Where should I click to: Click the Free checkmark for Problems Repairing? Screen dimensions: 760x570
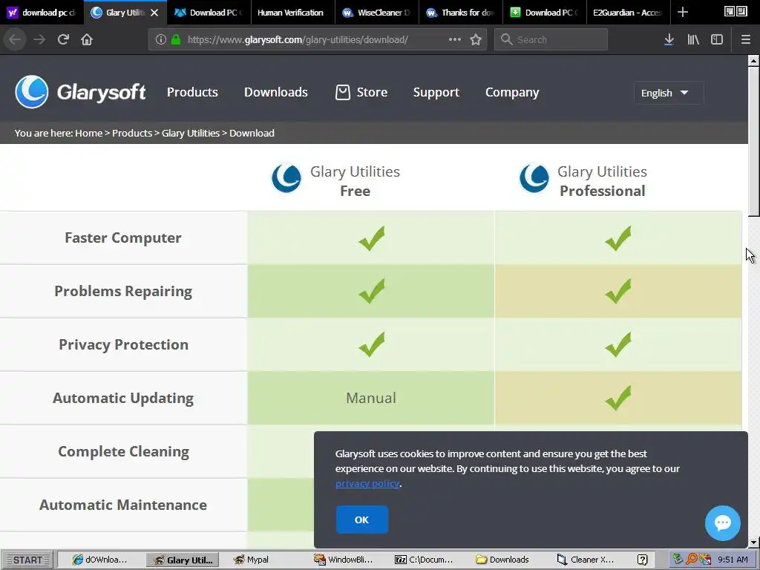point(371,291)
